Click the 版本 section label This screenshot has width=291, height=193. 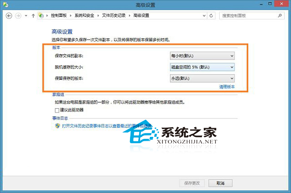coord(56,47)
